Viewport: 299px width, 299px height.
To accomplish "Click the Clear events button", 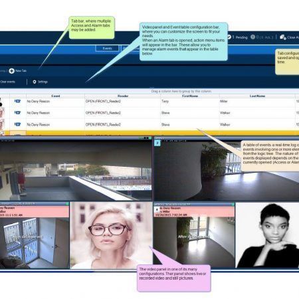I will pyautogui.click(x=8, y=82).
